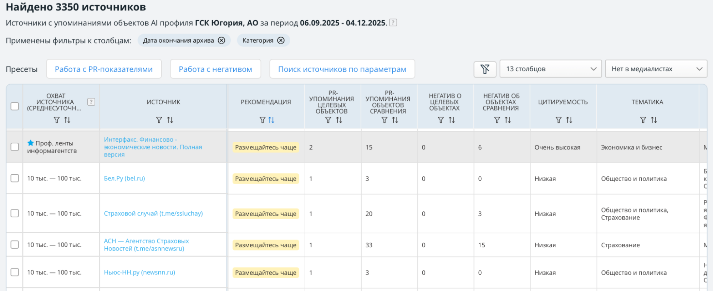Sort by the Рекомендация column

272,120
